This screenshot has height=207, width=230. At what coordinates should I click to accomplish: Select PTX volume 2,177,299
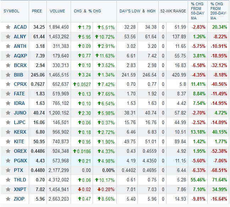[x=59, y=170]
